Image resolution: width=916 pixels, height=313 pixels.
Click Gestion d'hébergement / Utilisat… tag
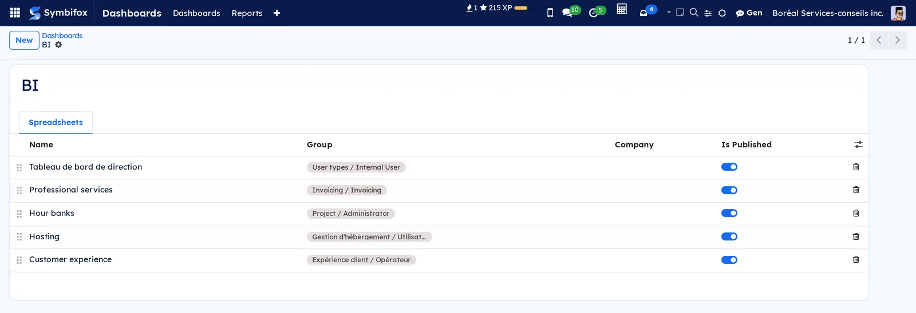[x=369, y=236]
